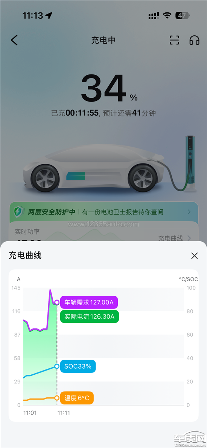This screenshot has width=207, height=448.
Task: Open customer service headset icon
Action: point(195,40)
